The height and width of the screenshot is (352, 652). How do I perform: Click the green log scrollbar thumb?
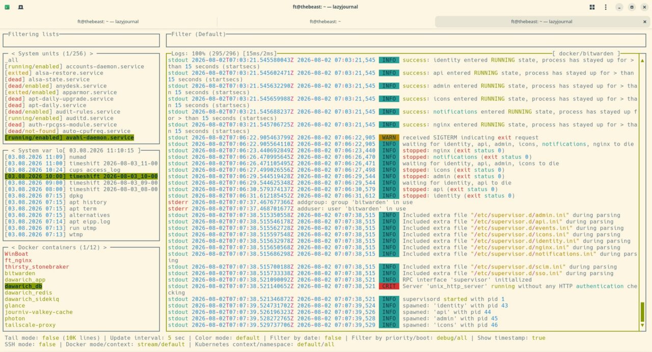tap(642, 312)
